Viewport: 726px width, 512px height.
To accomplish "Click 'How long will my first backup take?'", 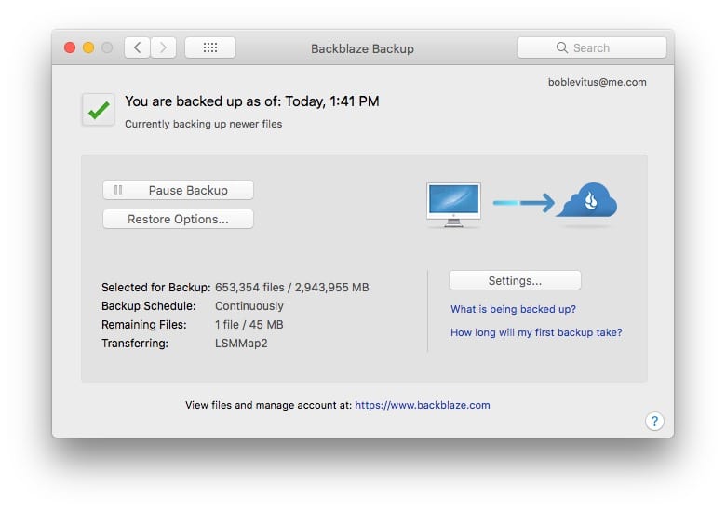I will click(536, 332).
